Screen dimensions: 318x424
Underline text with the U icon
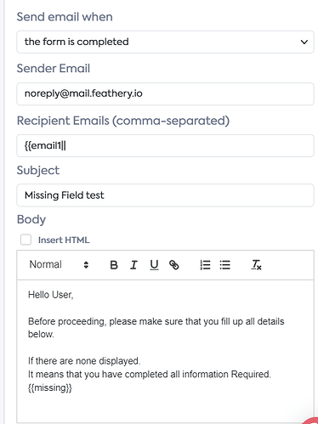tap(154, 265)
